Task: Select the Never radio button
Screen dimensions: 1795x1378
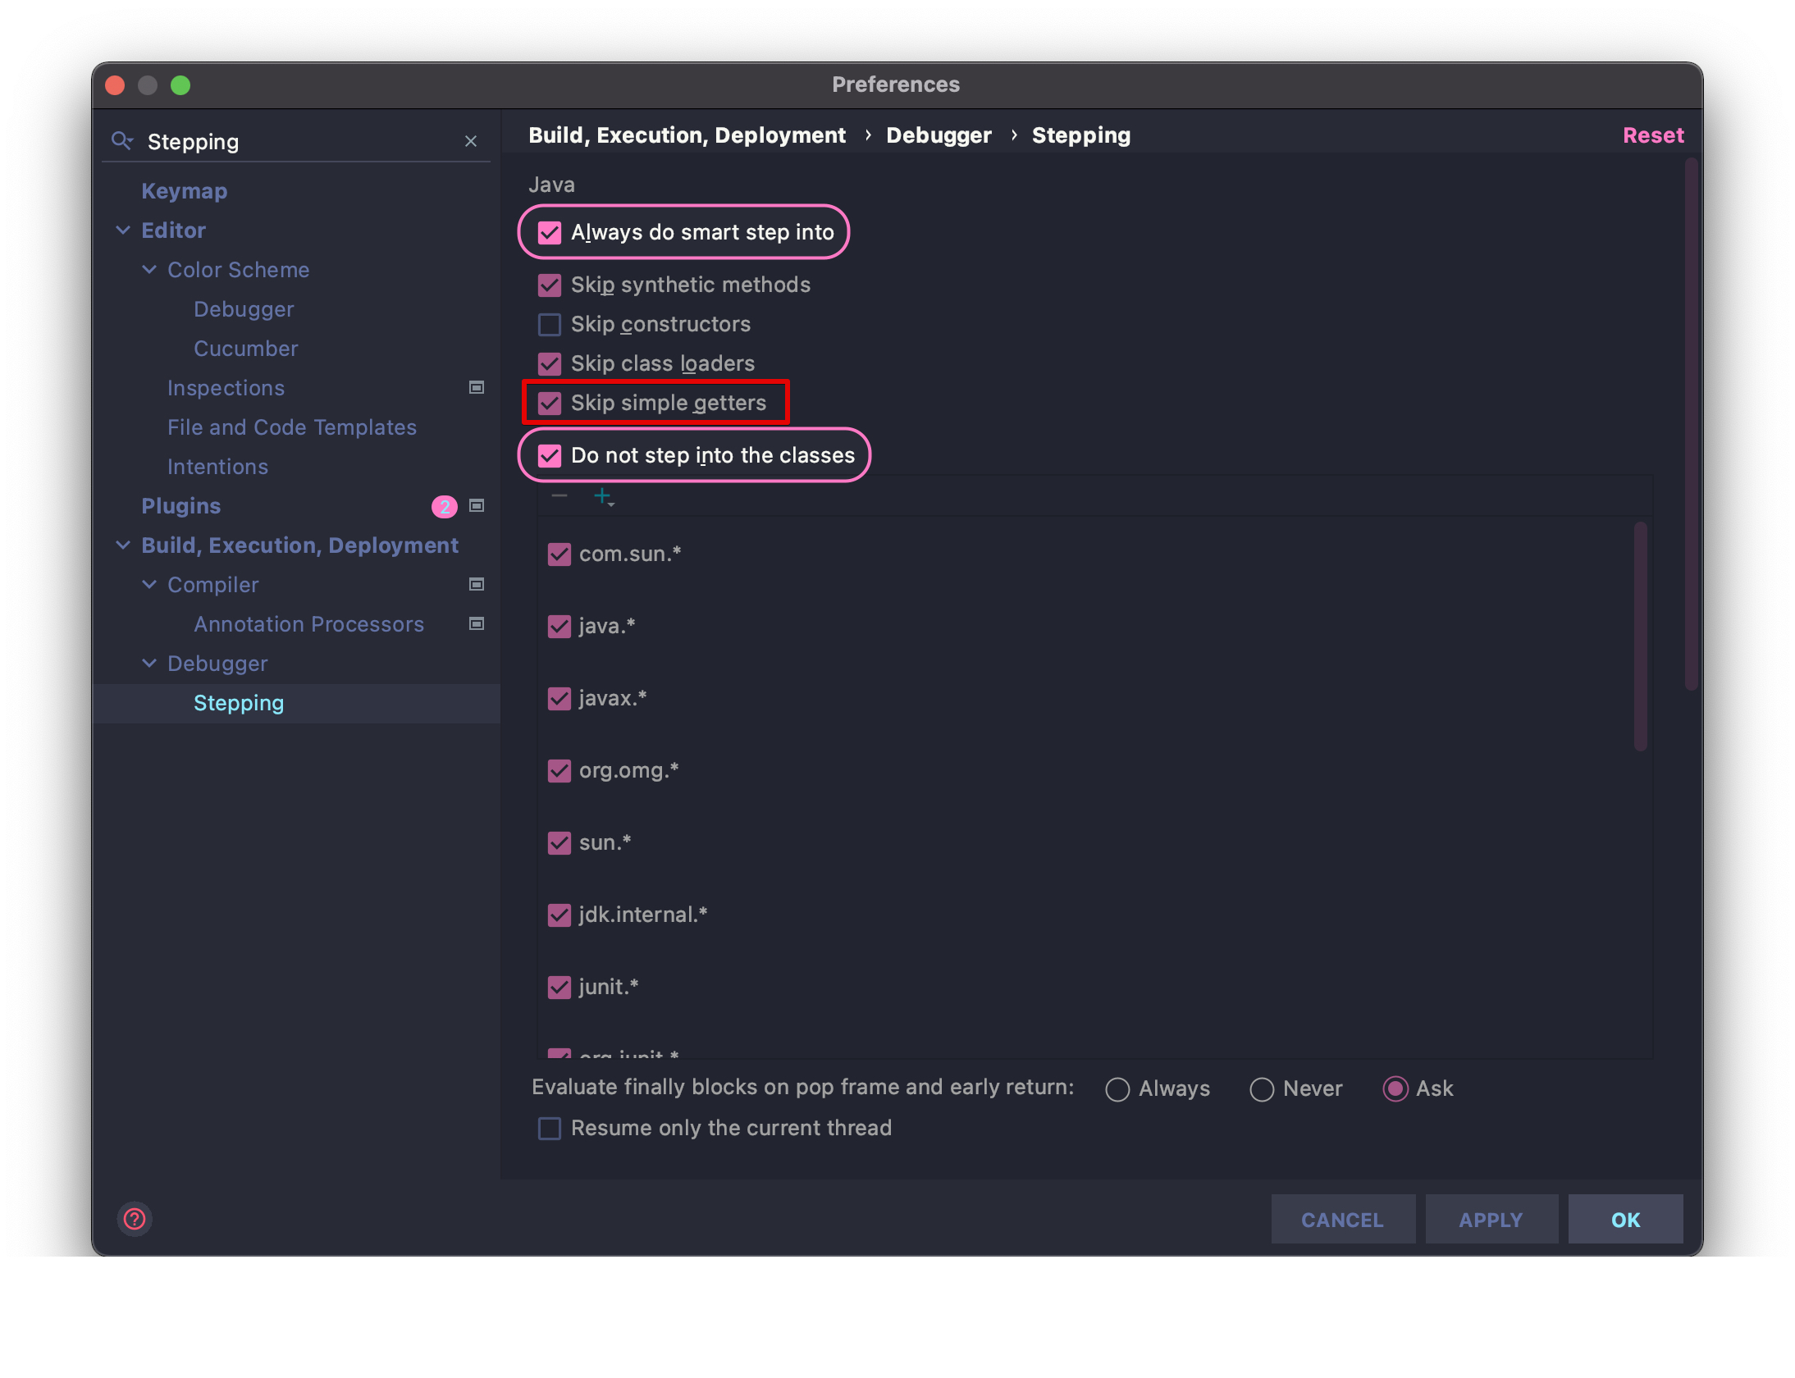Action: (x=1262, y=1089)
